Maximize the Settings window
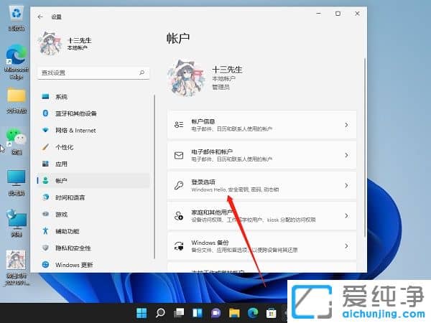Image resolution: width=431 pixels, height=323 pixels. point(338,14)
